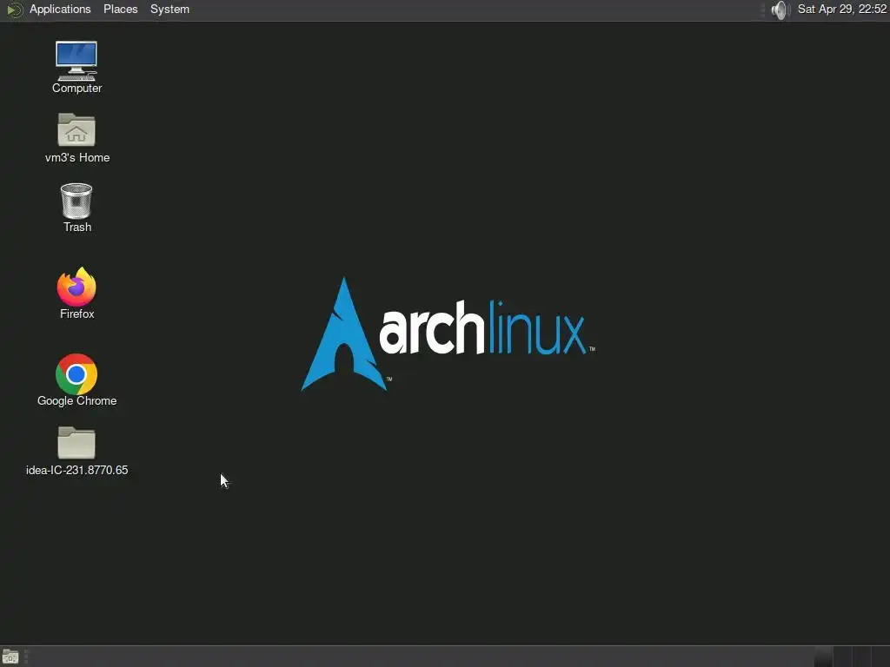Click the Trash can desktop icon

point(76,208)
